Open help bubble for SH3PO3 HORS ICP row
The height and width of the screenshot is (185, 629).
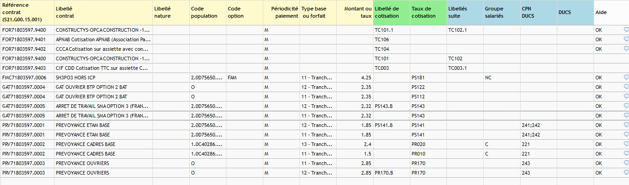[626, 78]
